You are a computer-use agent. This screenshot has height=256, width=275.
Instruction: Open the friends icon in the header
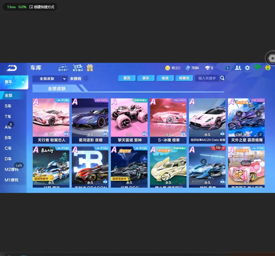point(238,68)
